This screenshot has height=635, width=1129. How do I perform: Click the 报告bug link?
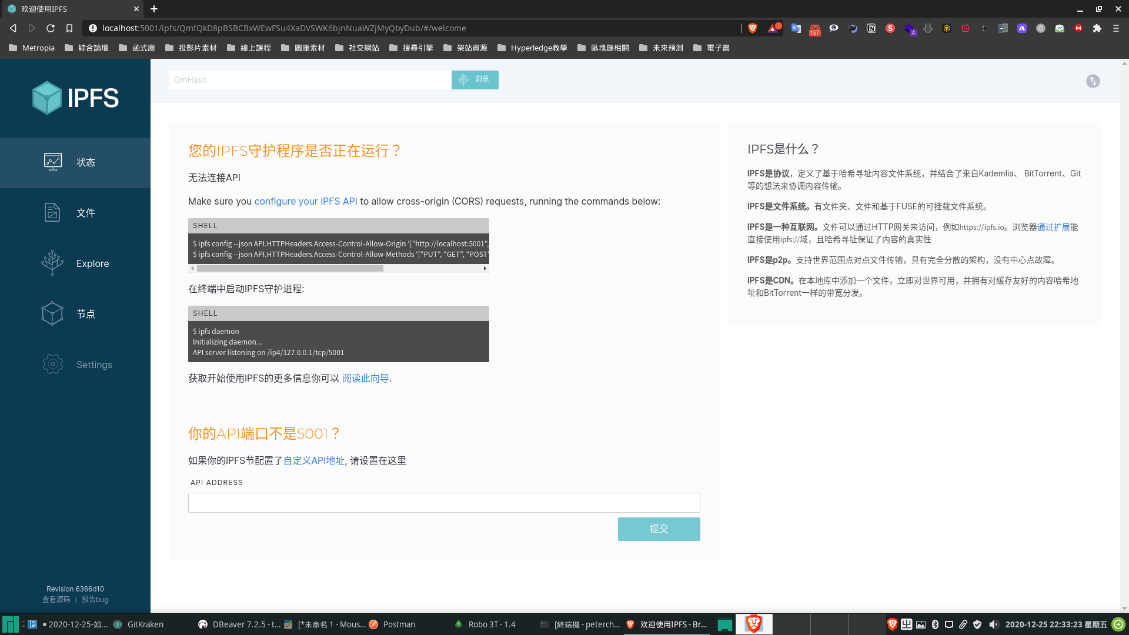pyautogui.click(x=95, y=600)
